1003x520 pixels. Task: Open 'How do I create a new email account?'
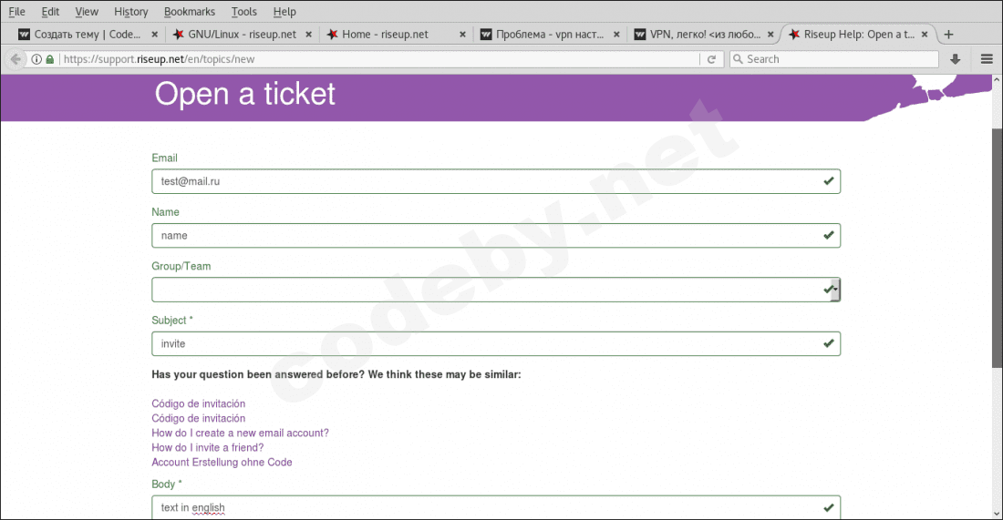tap(240, 433)
